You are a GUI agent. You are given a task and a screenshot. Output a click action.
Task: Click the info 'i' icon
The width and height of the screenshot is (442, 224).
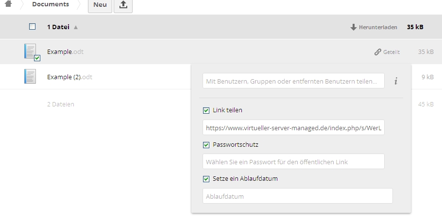coord(396,81)
